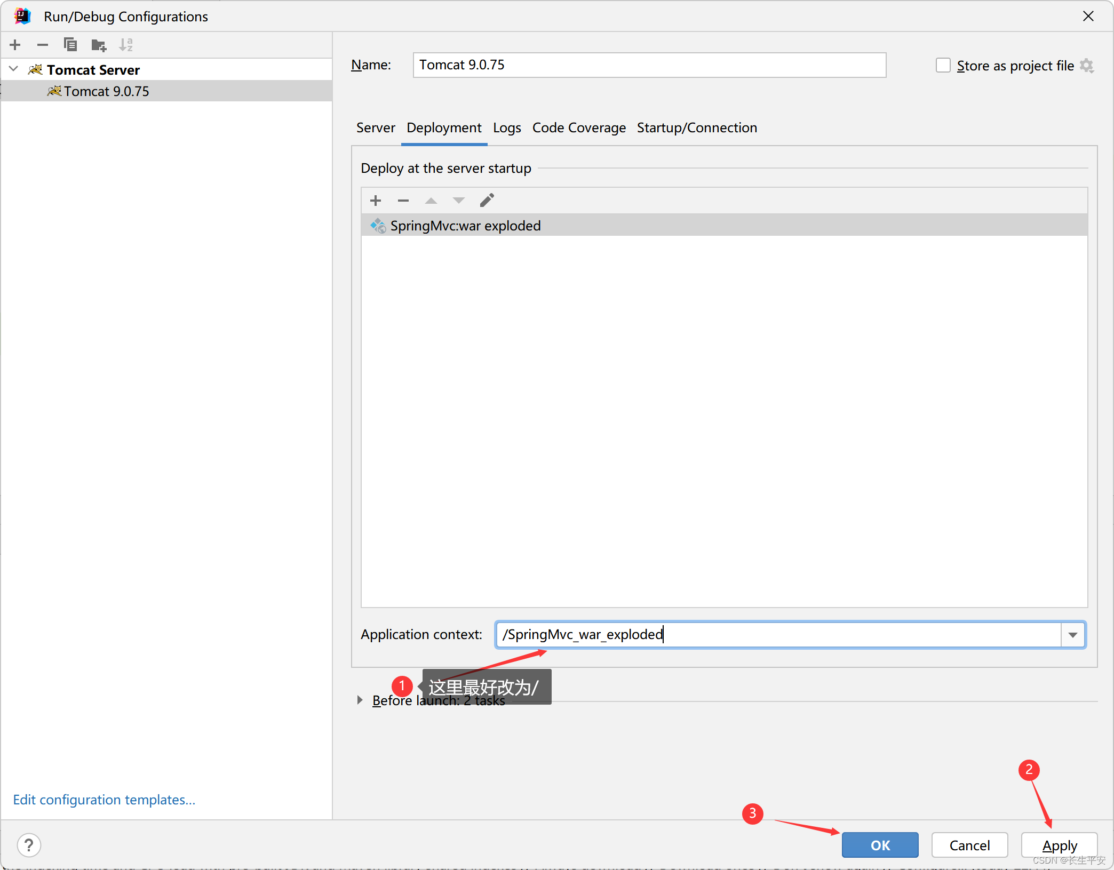Click the Cancel button

(969, 845)
